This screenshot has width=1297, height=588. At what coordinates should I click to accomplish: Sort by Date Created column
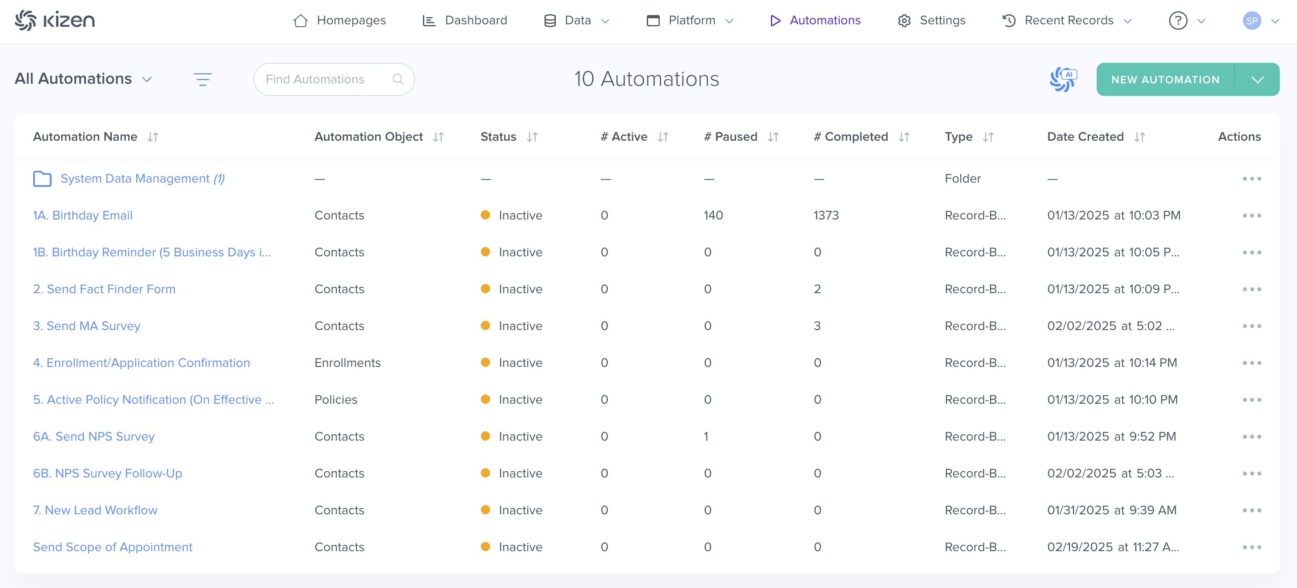coord(1139,137)
